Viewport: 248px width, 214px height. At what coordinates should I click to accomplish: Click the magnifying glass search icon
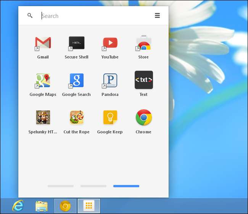pos(30,16)
